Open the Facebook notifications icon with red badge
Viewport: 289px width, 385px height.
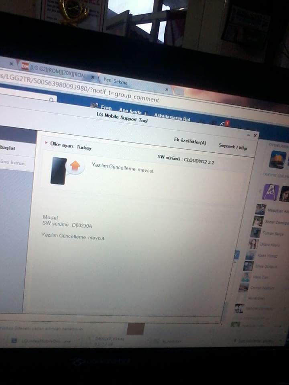tap(224, 124)
